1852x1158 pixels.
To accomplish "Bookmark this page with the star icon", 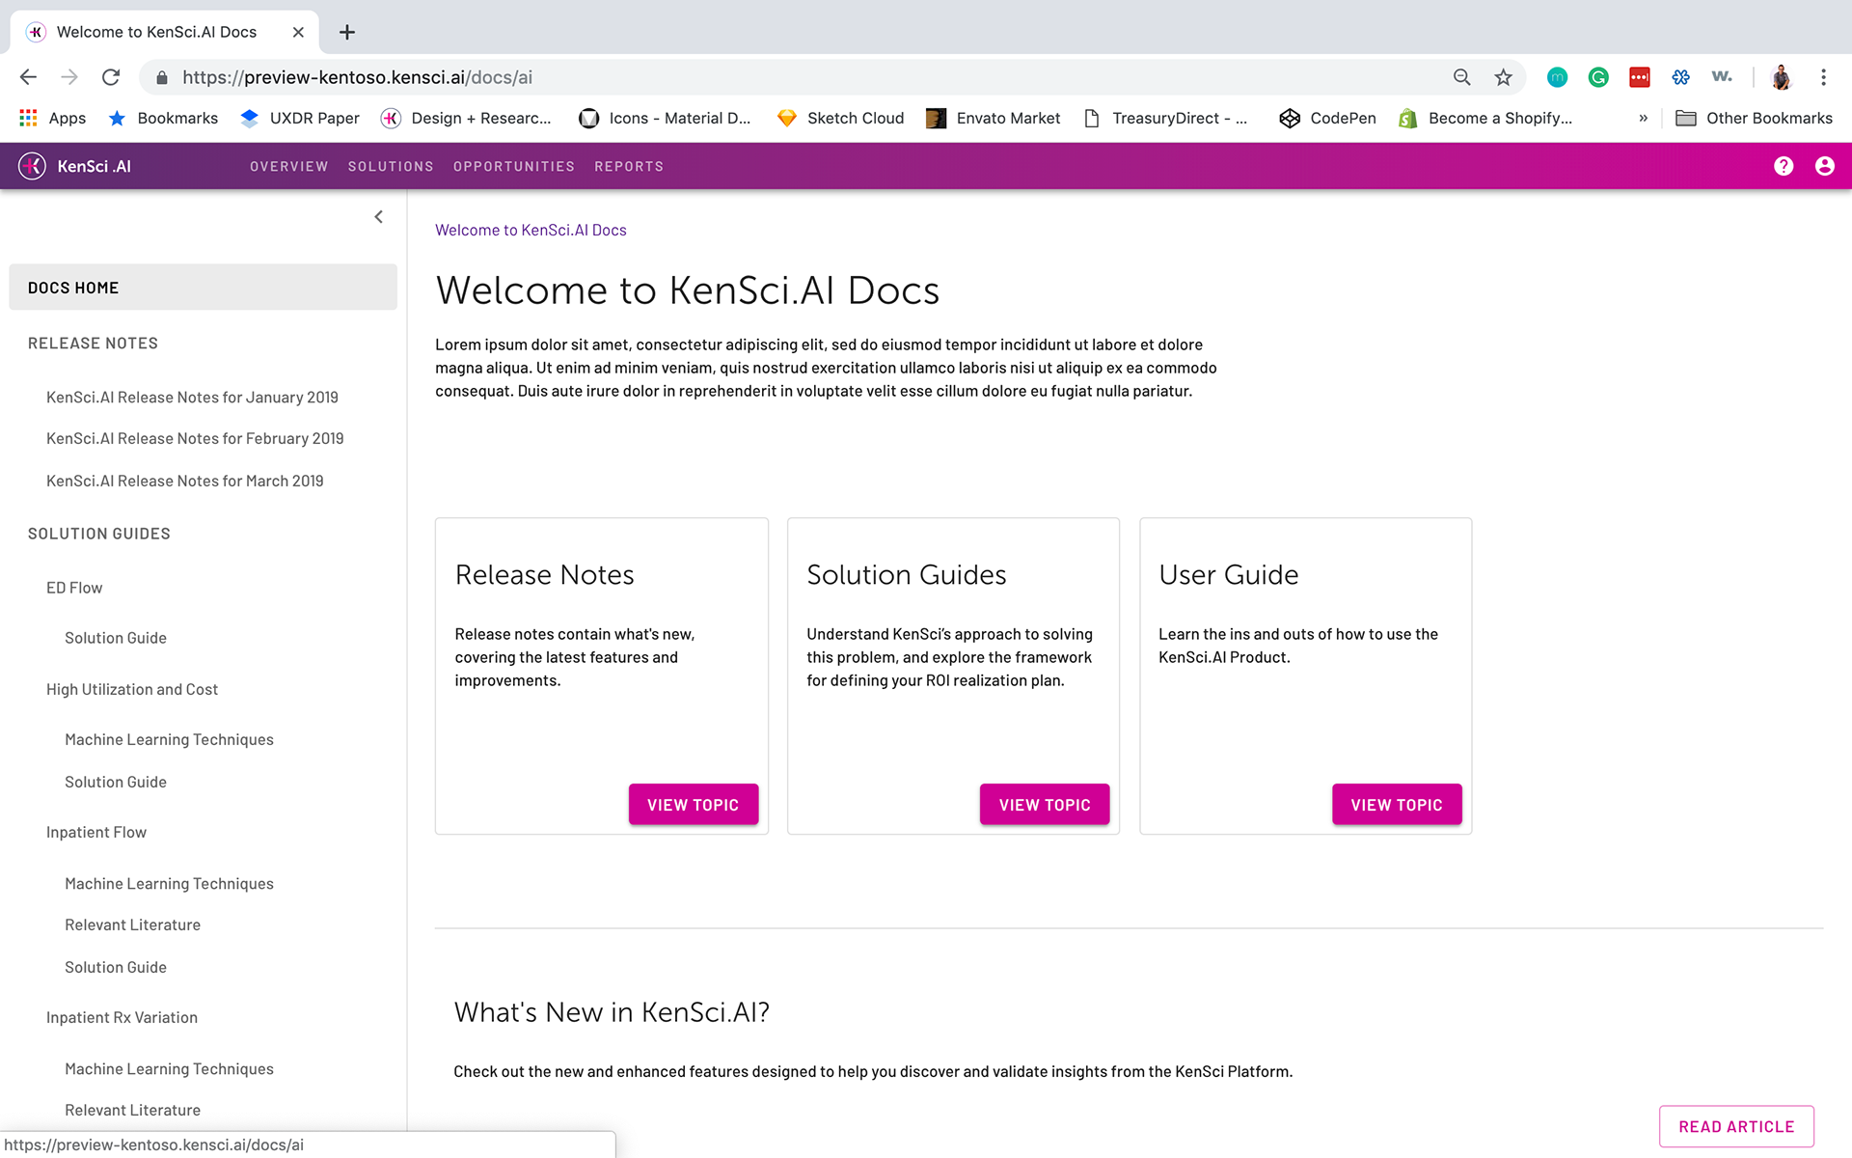I will [1503, 77].
